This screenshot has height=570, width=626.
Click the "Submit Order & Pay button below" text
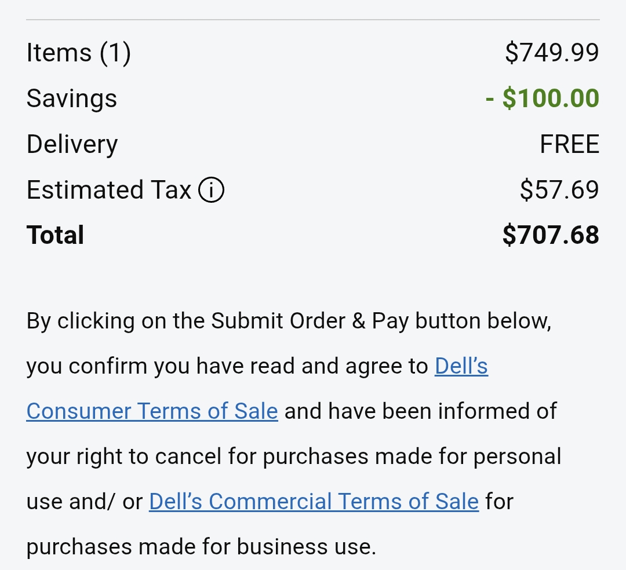(381, 321)
